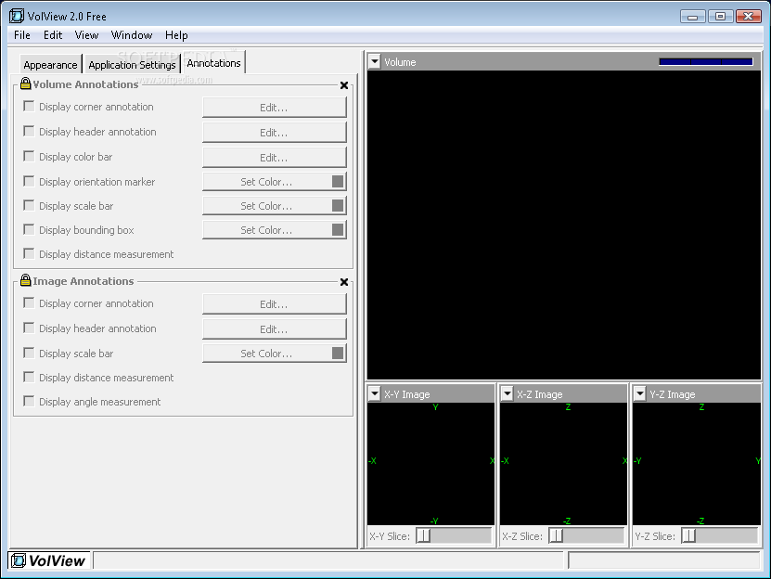Click Set Color for orientation marker

click(x=275, y=182)
